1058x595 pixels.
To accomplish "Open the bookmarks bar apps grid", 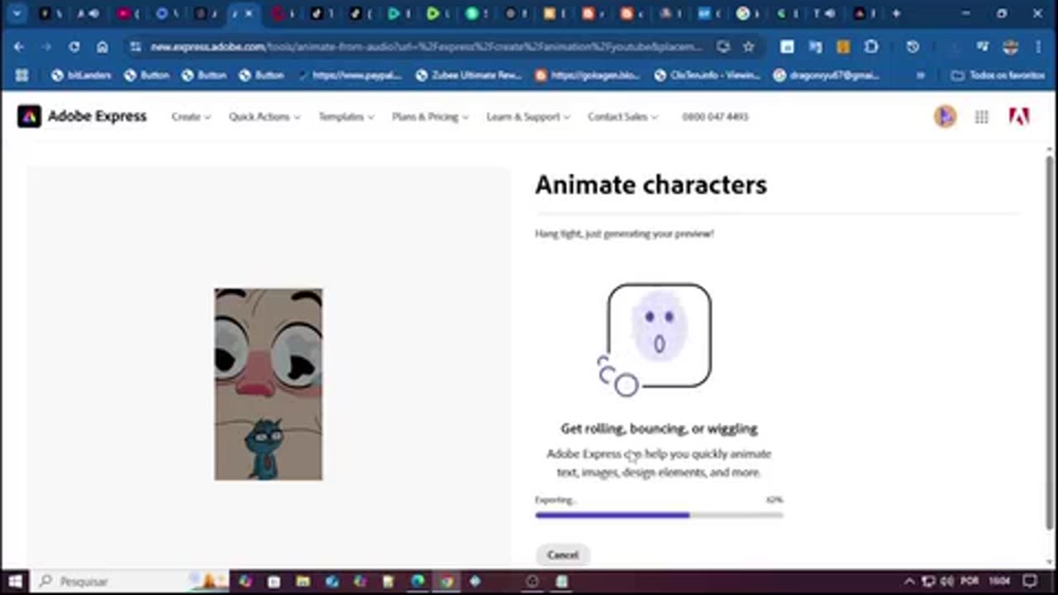I will pos(22,75).
